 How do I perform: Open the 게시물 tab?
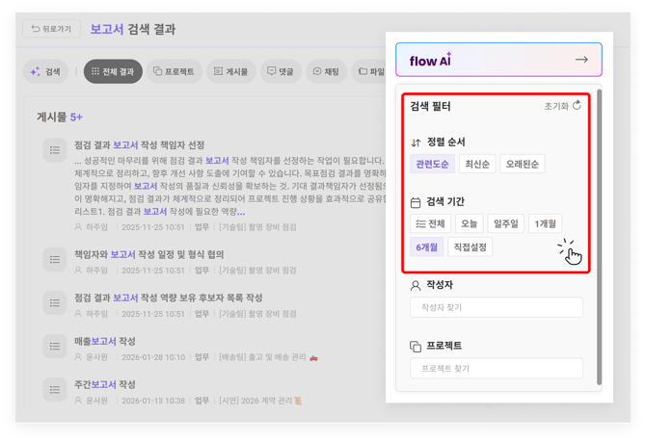tap(231, 71)
